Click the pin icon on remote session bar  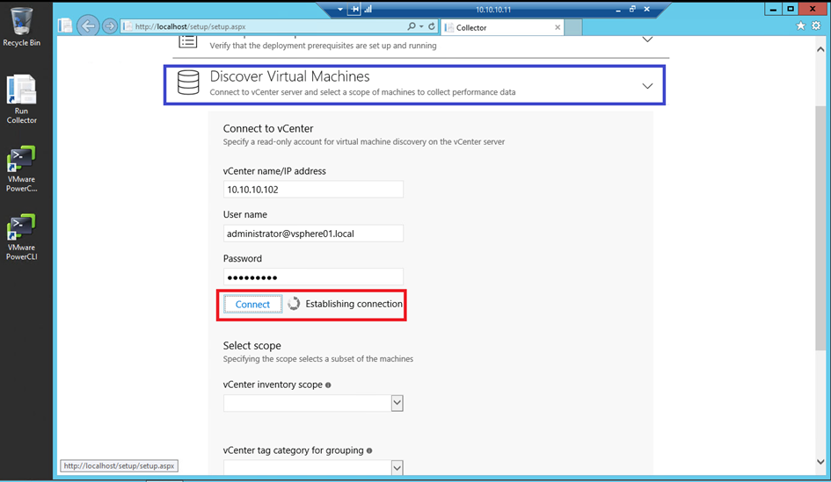point(354,10)
